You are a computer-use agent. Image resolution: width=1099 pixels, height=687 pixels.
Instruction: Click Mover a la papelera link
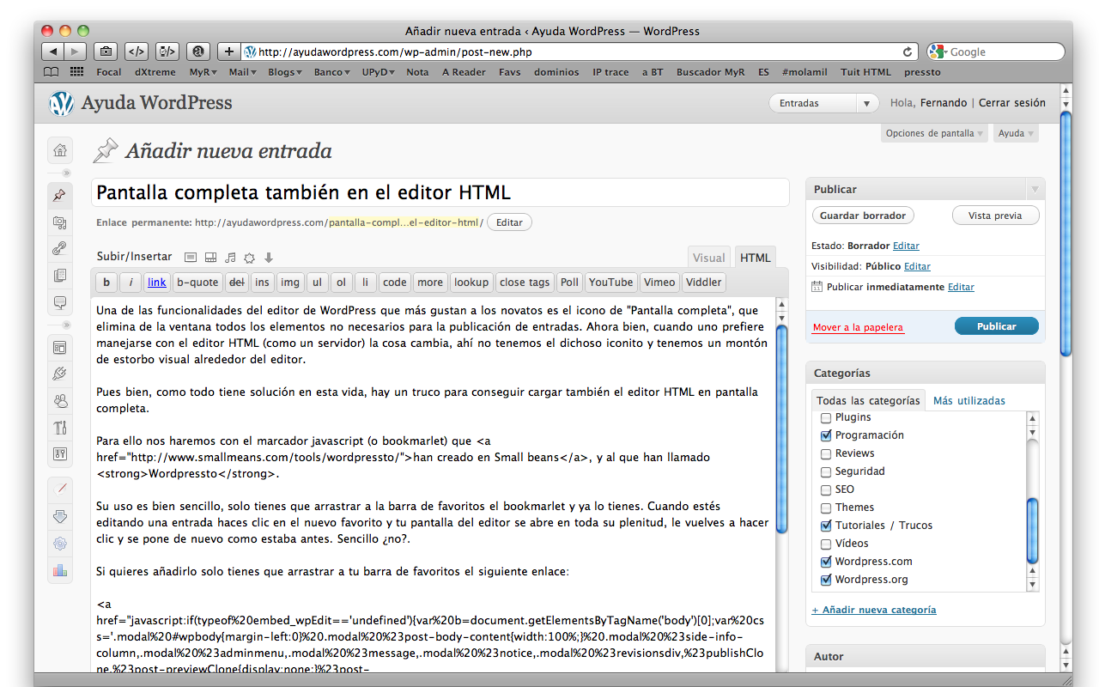pyautogui.click(x=858, y=327)
